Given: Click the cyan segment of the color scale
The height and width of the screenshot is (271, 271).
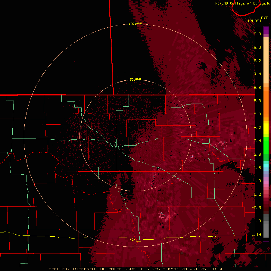Looking at the screenshot, I should 266,166.
